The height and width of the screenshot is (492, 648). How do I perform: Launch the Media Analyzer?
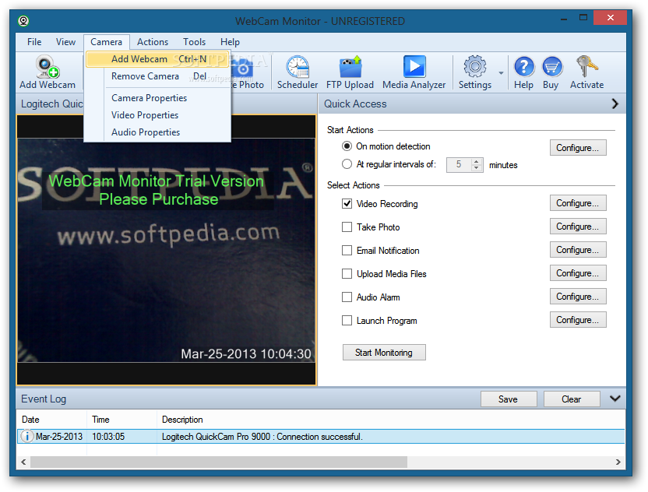coord(414,72)
